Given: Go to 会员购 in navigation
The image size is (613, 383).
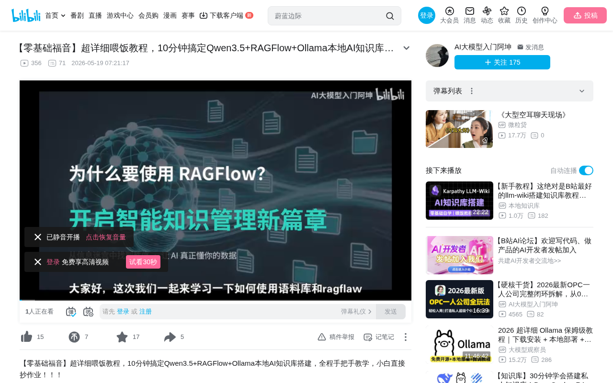Looking at the screenshot, I should 148,15.
